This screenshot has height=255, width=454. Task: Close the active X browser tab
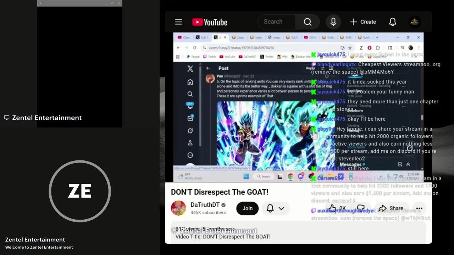click(x=225, y=37)
